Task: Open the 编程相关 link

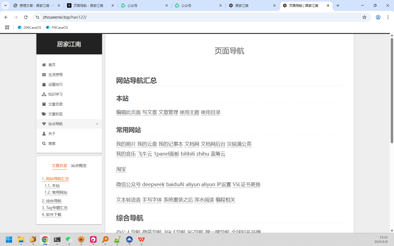Action: pyautogui.click(x=225, y=200)
